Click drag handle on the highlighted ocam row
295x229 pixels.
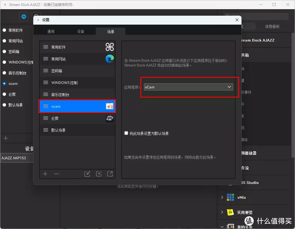(46, 106)
